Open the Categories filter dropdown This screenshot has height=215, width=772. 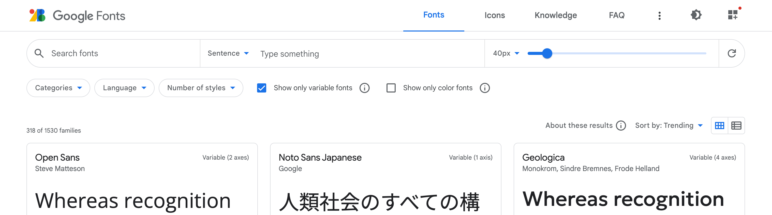point(58,88)
